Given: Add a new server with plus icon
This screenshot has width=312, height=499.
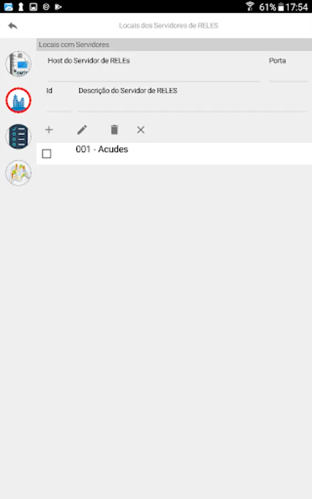Looking at the screenshot, I should (x=49, y=130).
